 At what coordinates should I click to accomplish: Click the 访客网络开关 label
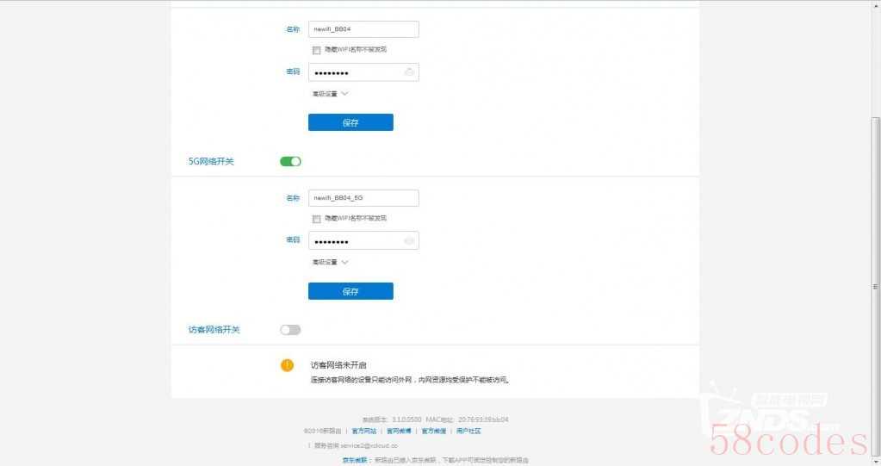click(214, 330)
